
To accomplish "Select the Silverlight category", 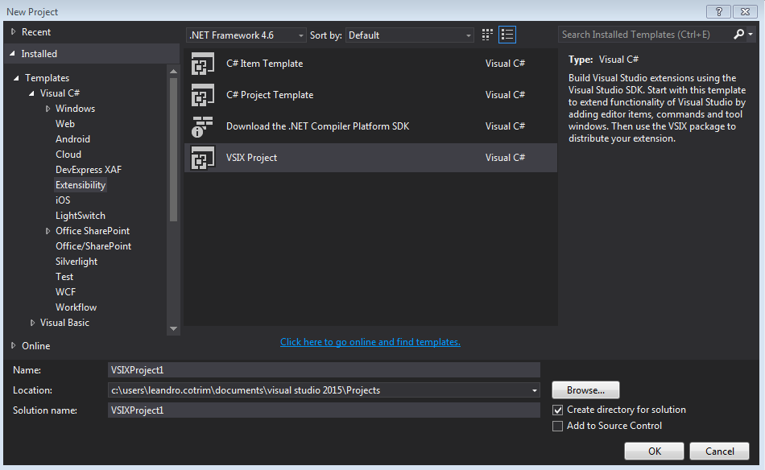I will [x=76, y=262].
